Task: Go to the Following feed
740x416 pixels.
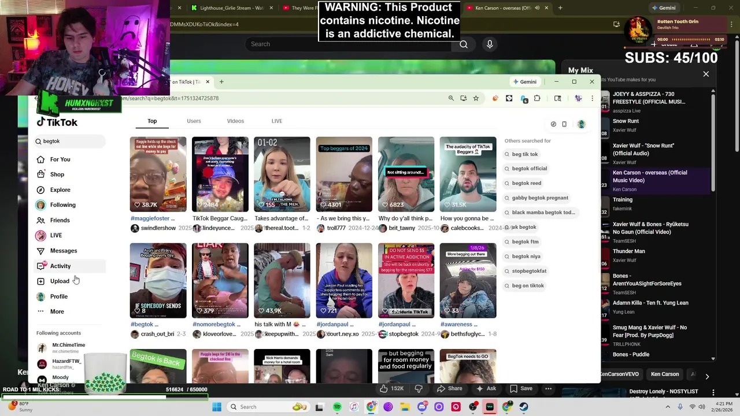Action: pyautogui.click(x=62, y=205)
